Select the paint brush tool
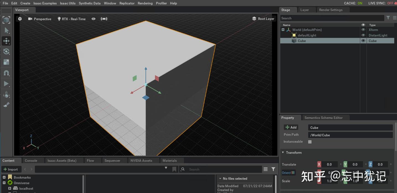 tap(6, 105)
